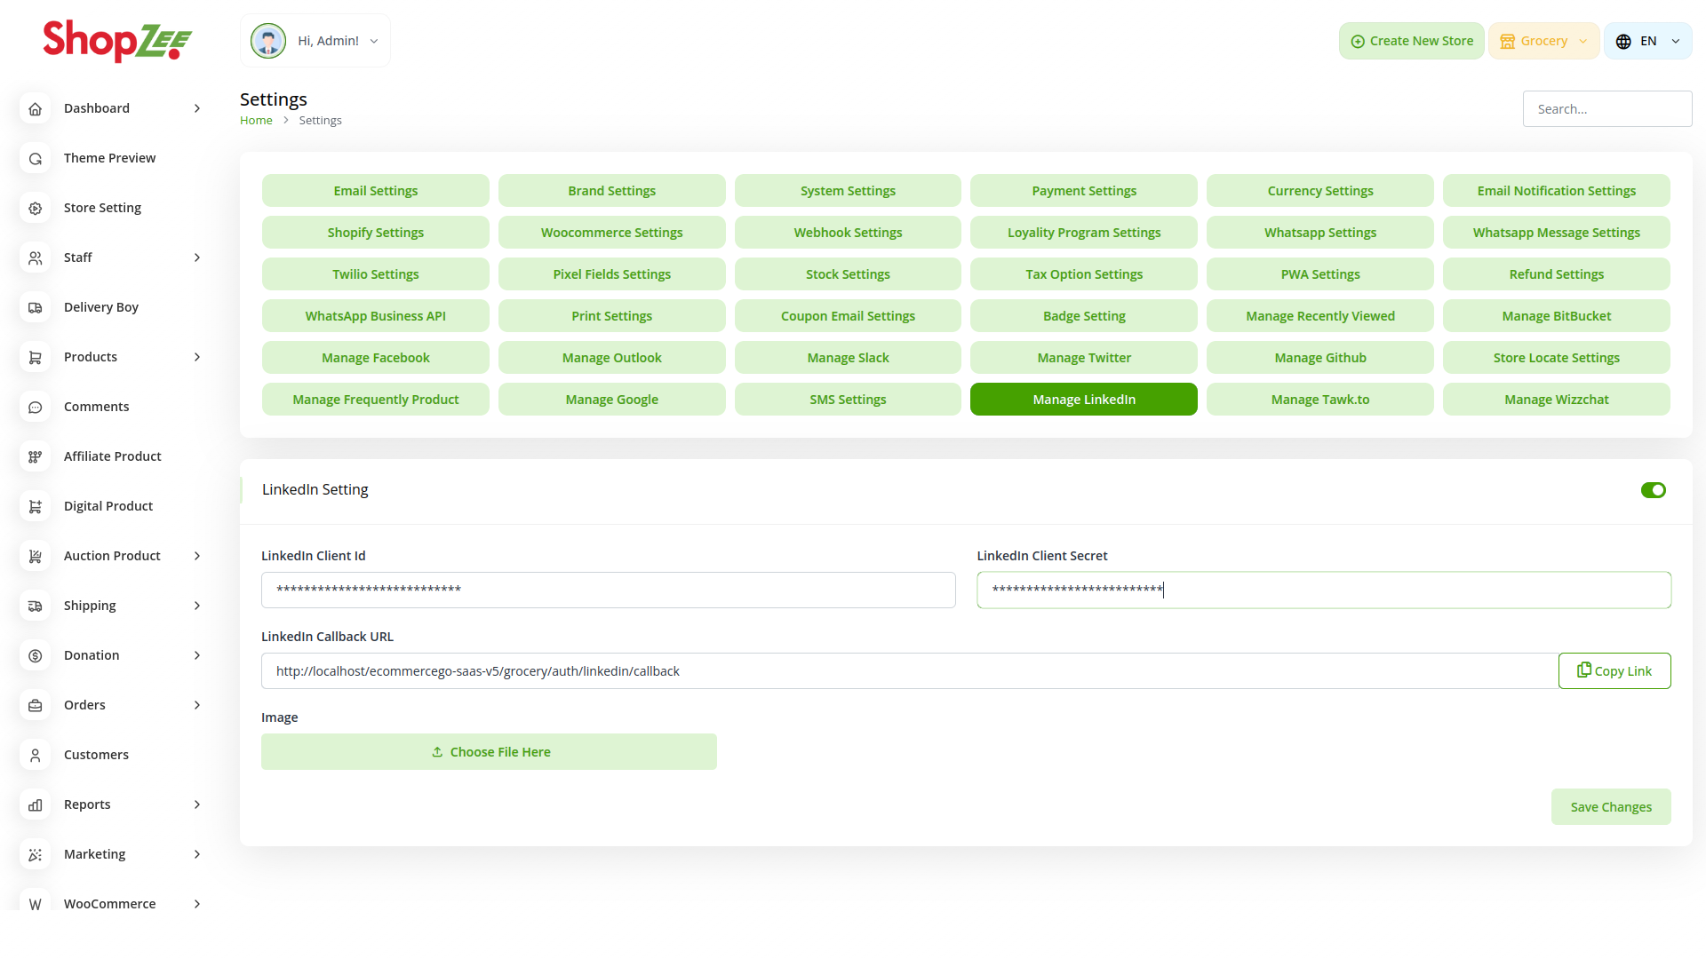Click the Customers person icon

(x=36, y=755)
